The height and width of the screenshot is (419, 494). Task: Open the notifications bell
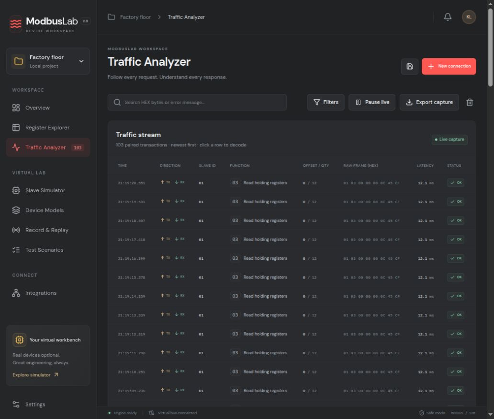click(x=448, y=17)
